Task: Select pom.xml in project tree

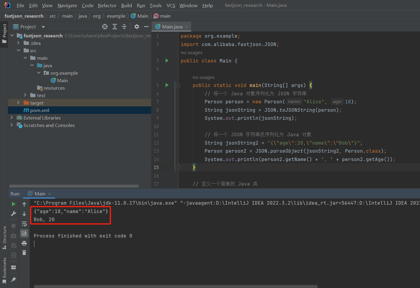Action: point(36,110)
